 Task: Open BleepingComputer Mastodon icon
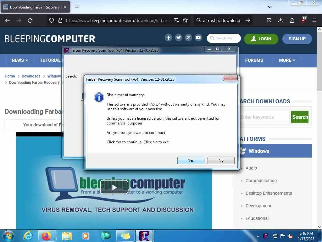(188, 38)
